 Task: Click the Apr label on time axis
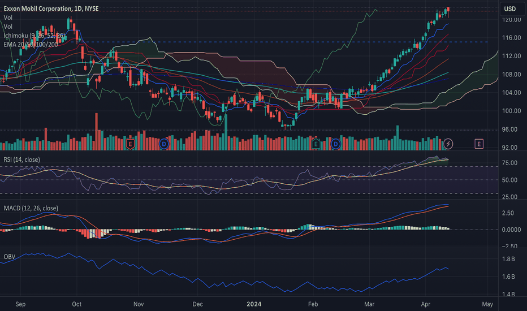425,304
